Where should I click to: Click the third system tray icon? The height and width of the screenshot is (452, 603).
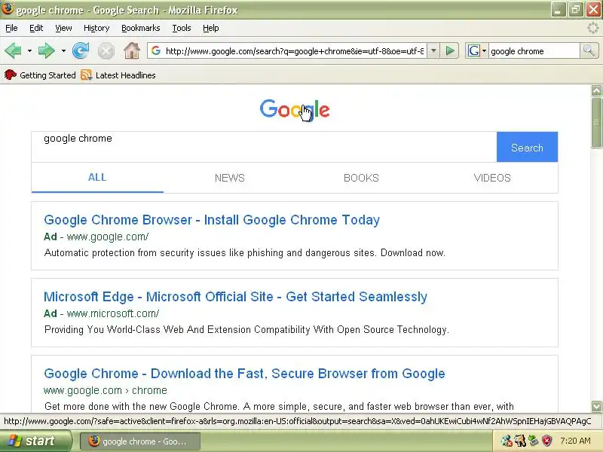pyautogui.click(x=534, y=441)
